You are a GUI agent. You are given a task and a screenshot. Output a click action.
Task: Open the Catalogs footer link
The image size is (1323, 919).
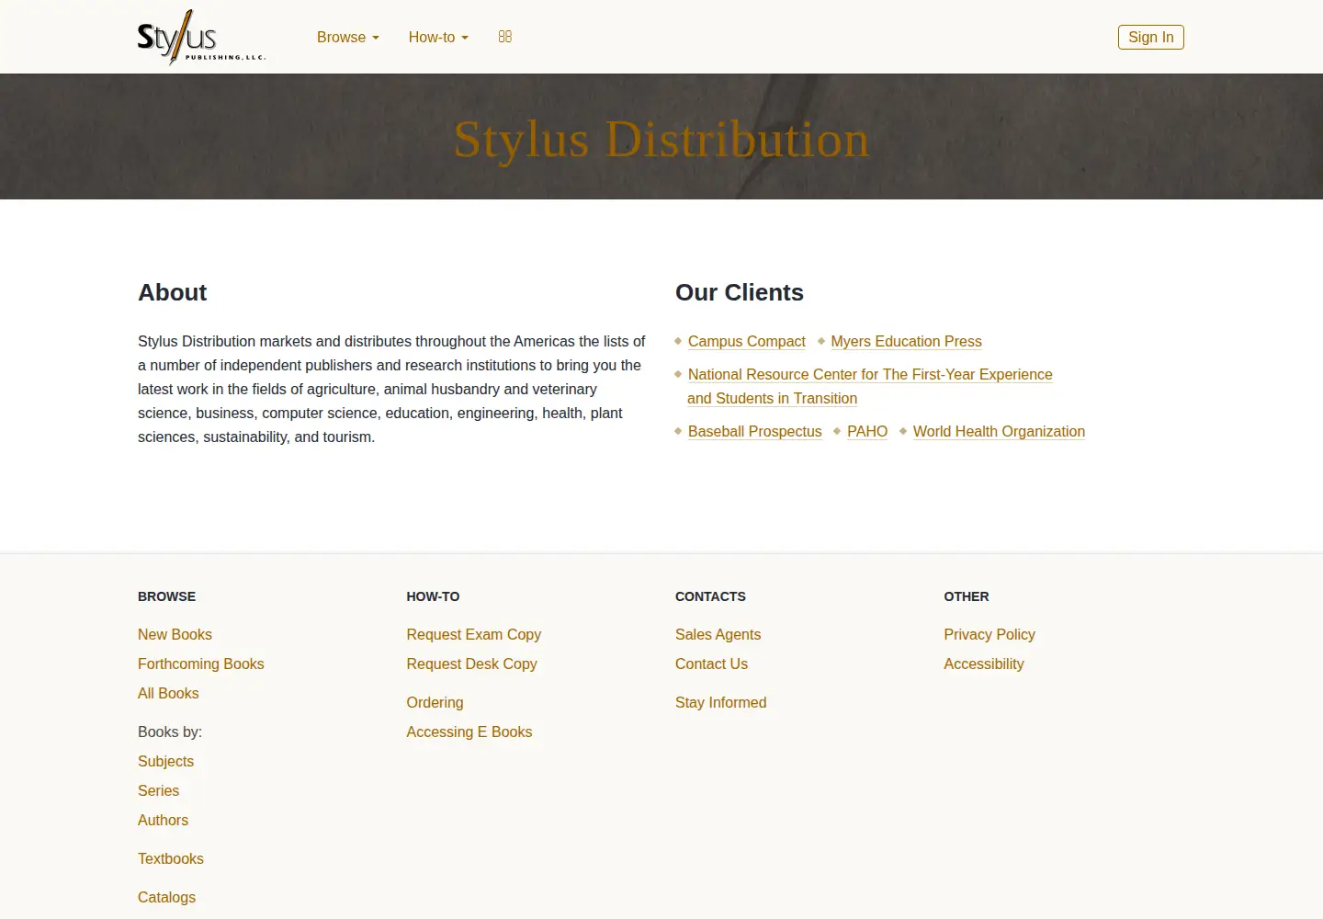pyautogui.click(x=166, y=897)
